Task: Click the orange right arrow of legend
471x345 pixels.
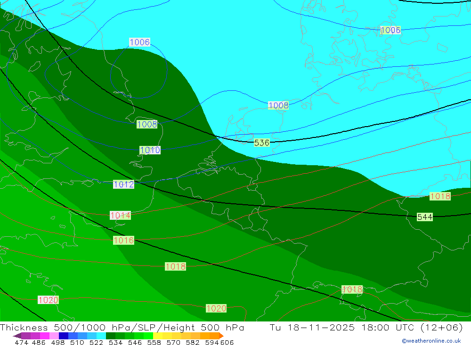Action: 221,336
